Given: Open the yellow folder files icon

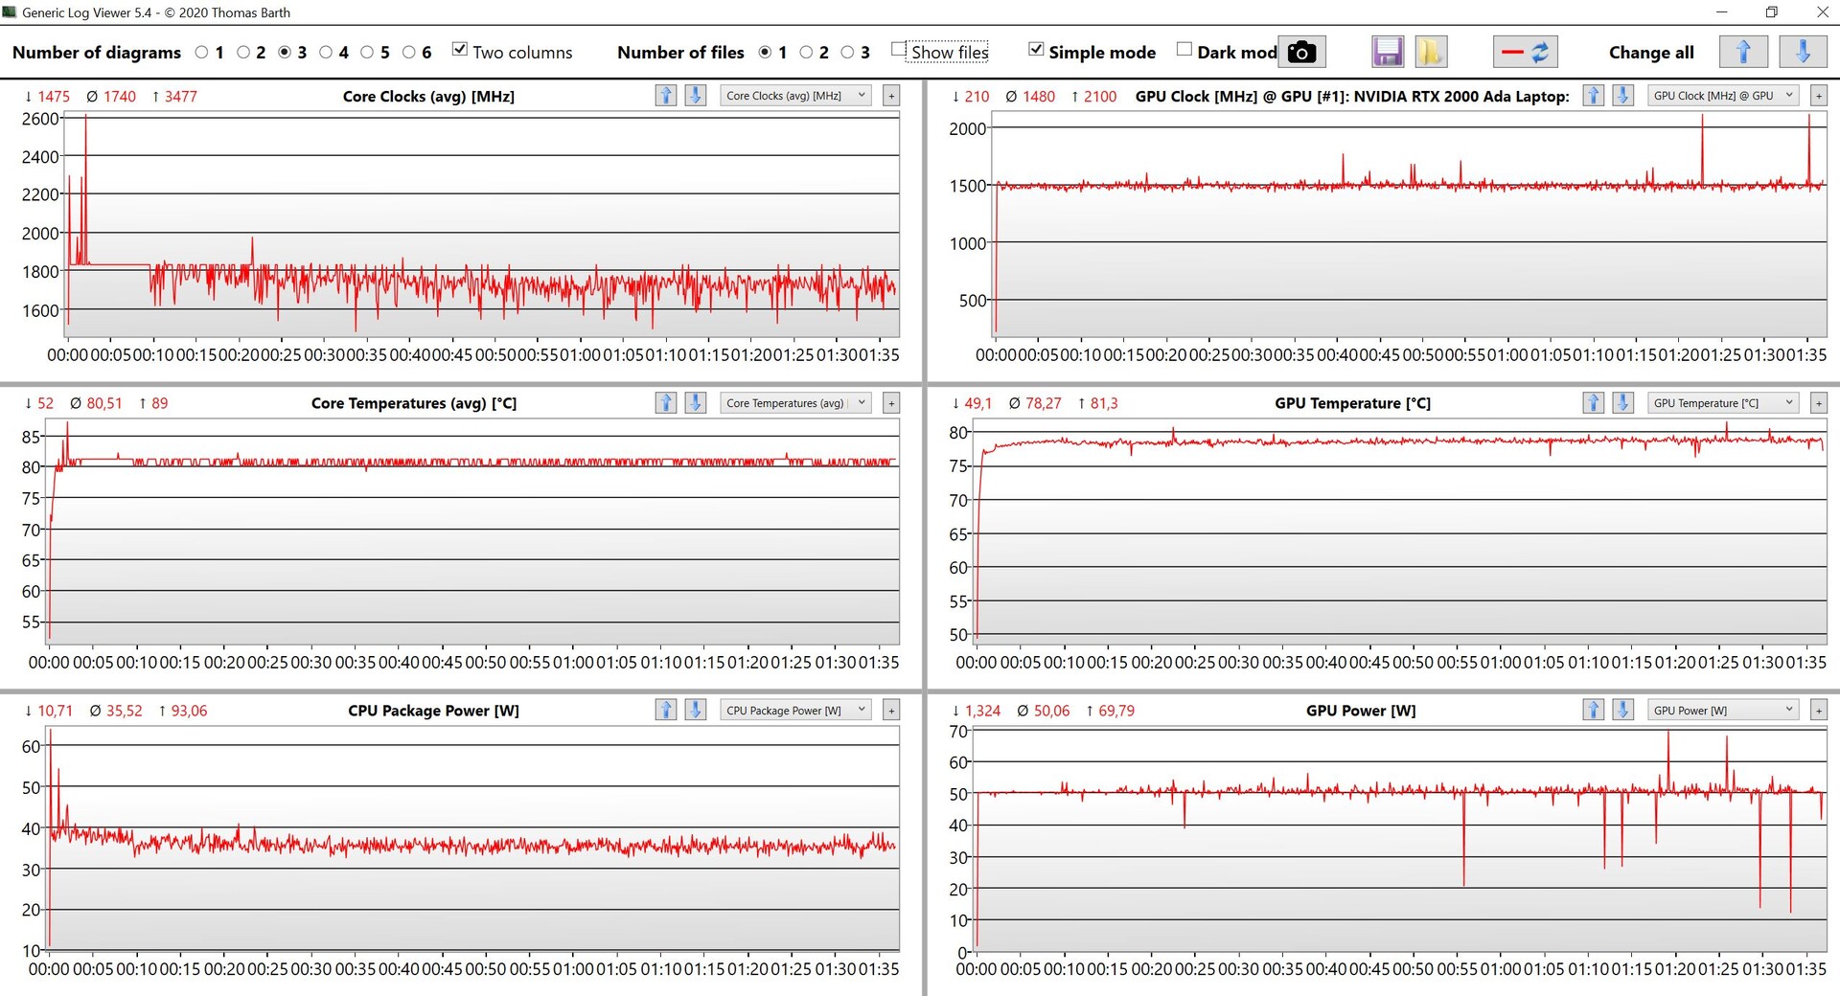Looking at the screenshot, I should click(1430, 52).
